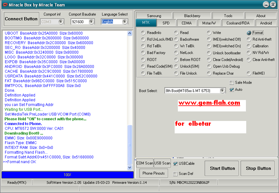Switch to the Samsung tab
Viewport: 279px width, 193px height.
click(x=154, y=16)
